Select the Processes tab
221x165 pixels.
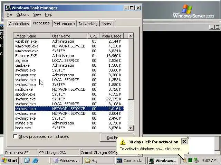pyautogui.click(x=41, y=23)
